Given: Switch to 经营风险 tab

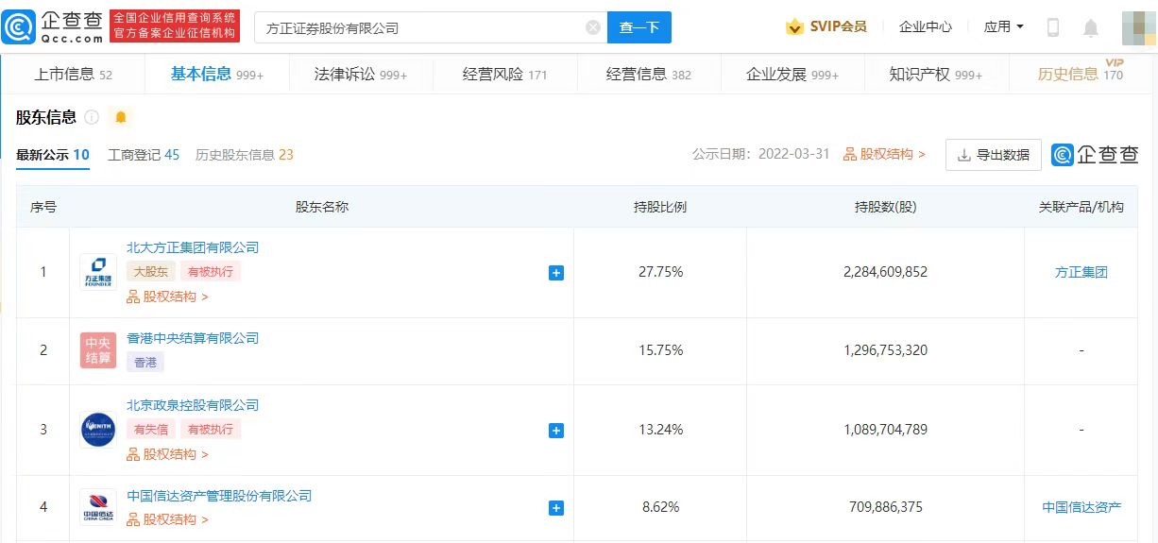Looking at the screenshot, I should point(504,74).
